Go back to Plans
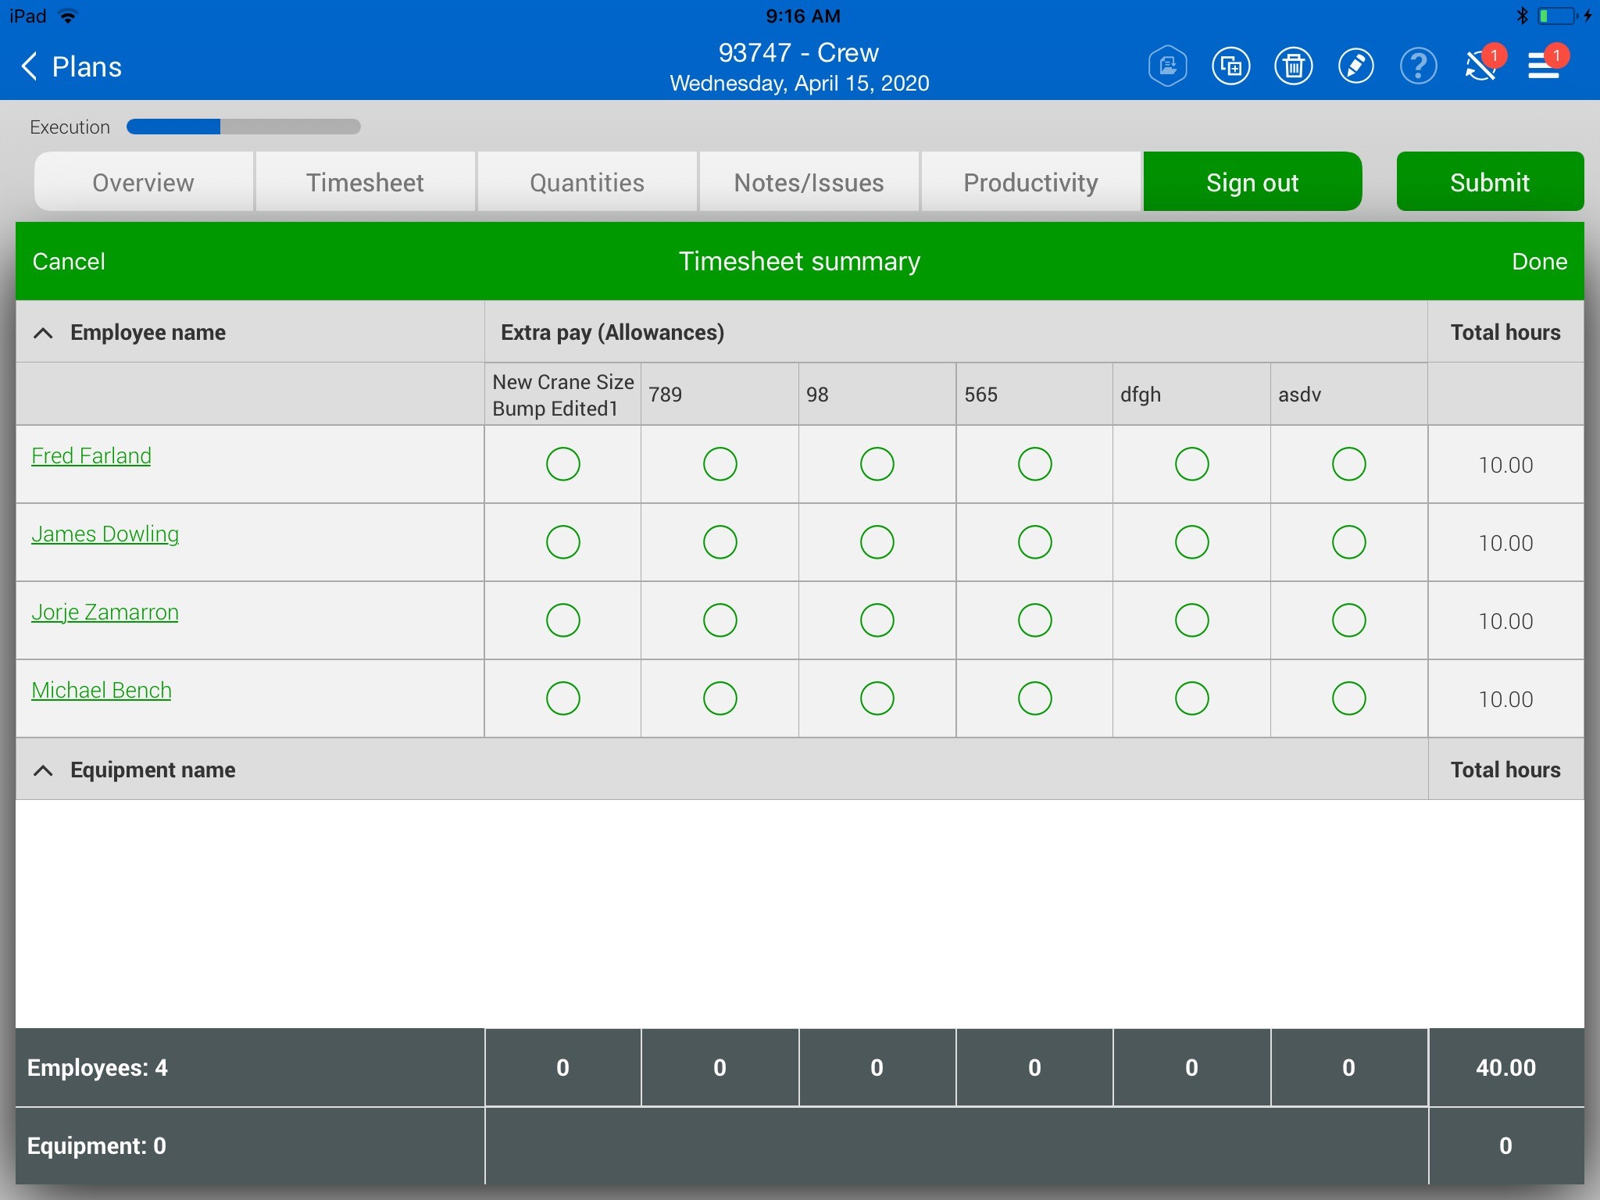1600x1200 pixels. click(72, 66)
